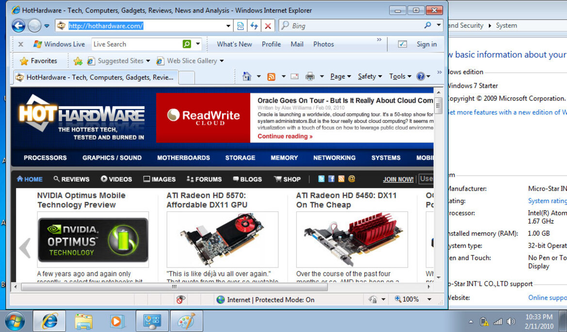
Task: Open the NETWORKING nav category
Action: (334, 158)
